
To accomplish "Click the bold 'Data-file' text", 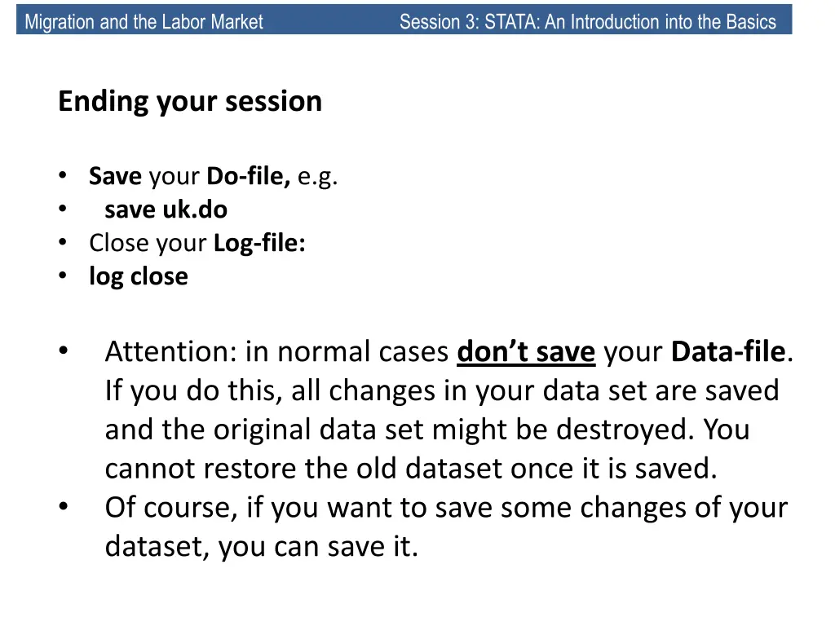I will (x=728, y=351).
